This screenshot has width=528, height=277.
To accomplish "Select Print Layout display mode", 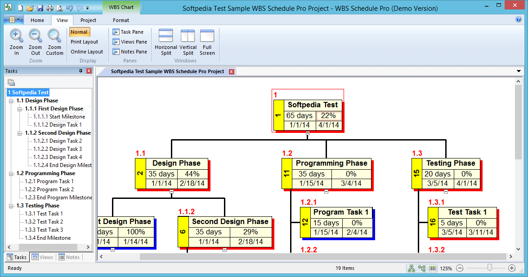I will [83, 42].
